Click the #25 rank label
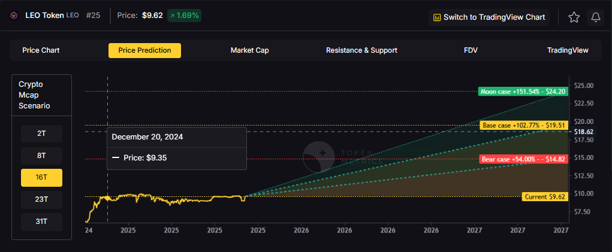 click(x=93, y=16)
